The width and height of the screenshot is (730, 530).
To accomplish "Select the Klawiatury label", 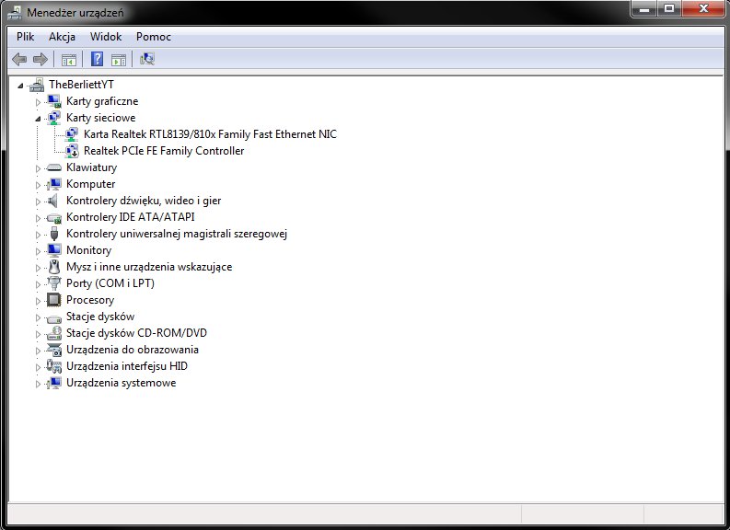I will (x=91, y=167).
